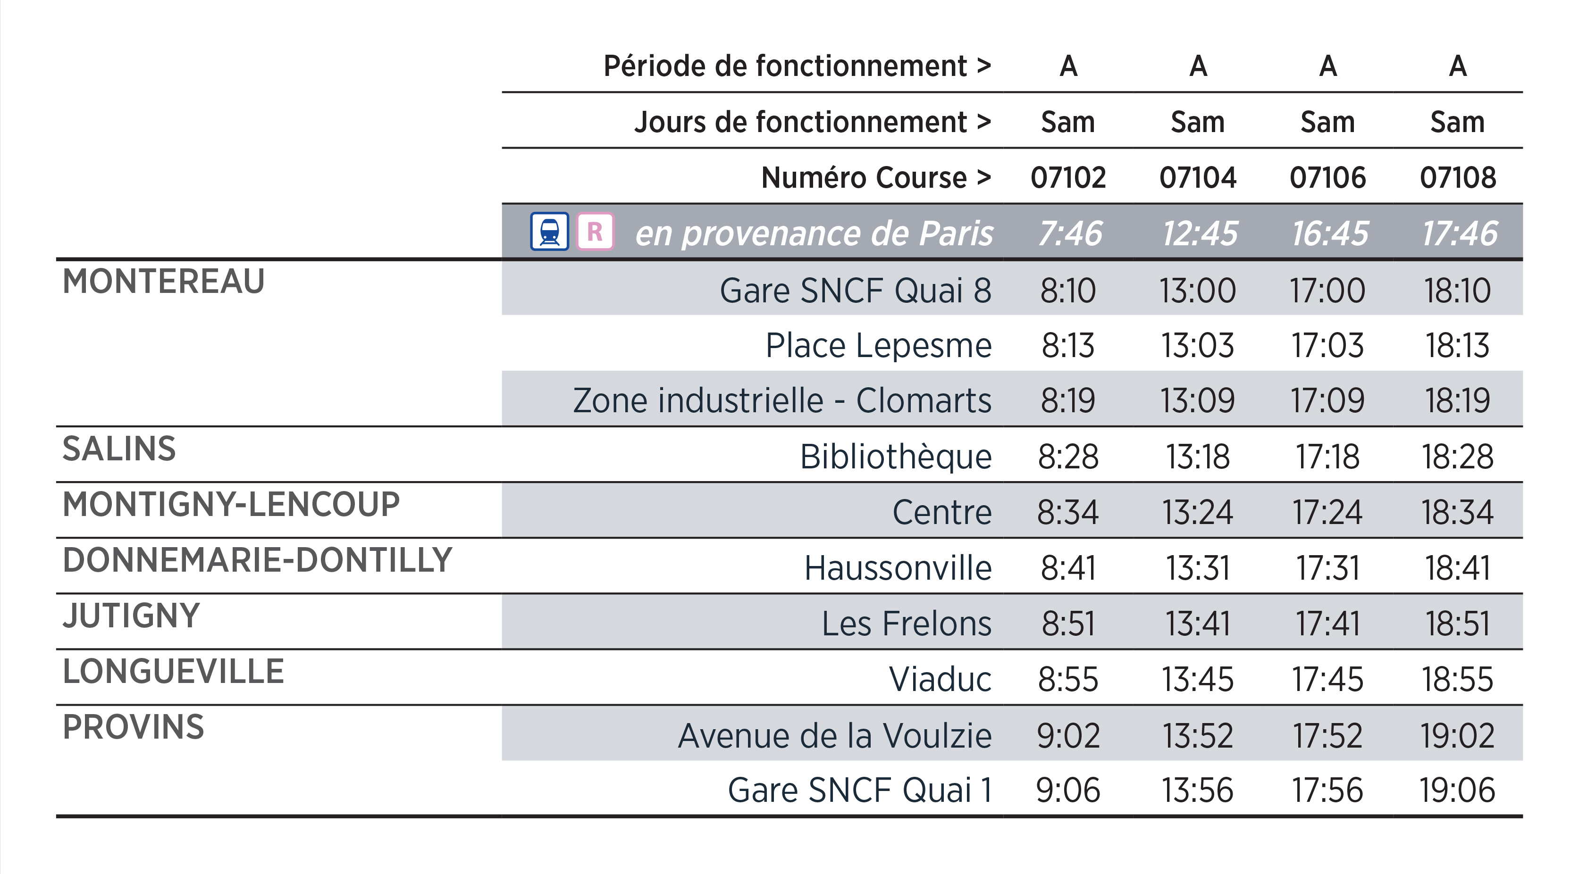Select the Haussonville stop name
Image resolution: width=1579 pixels, height=874 pixels.
click(898, 568)
